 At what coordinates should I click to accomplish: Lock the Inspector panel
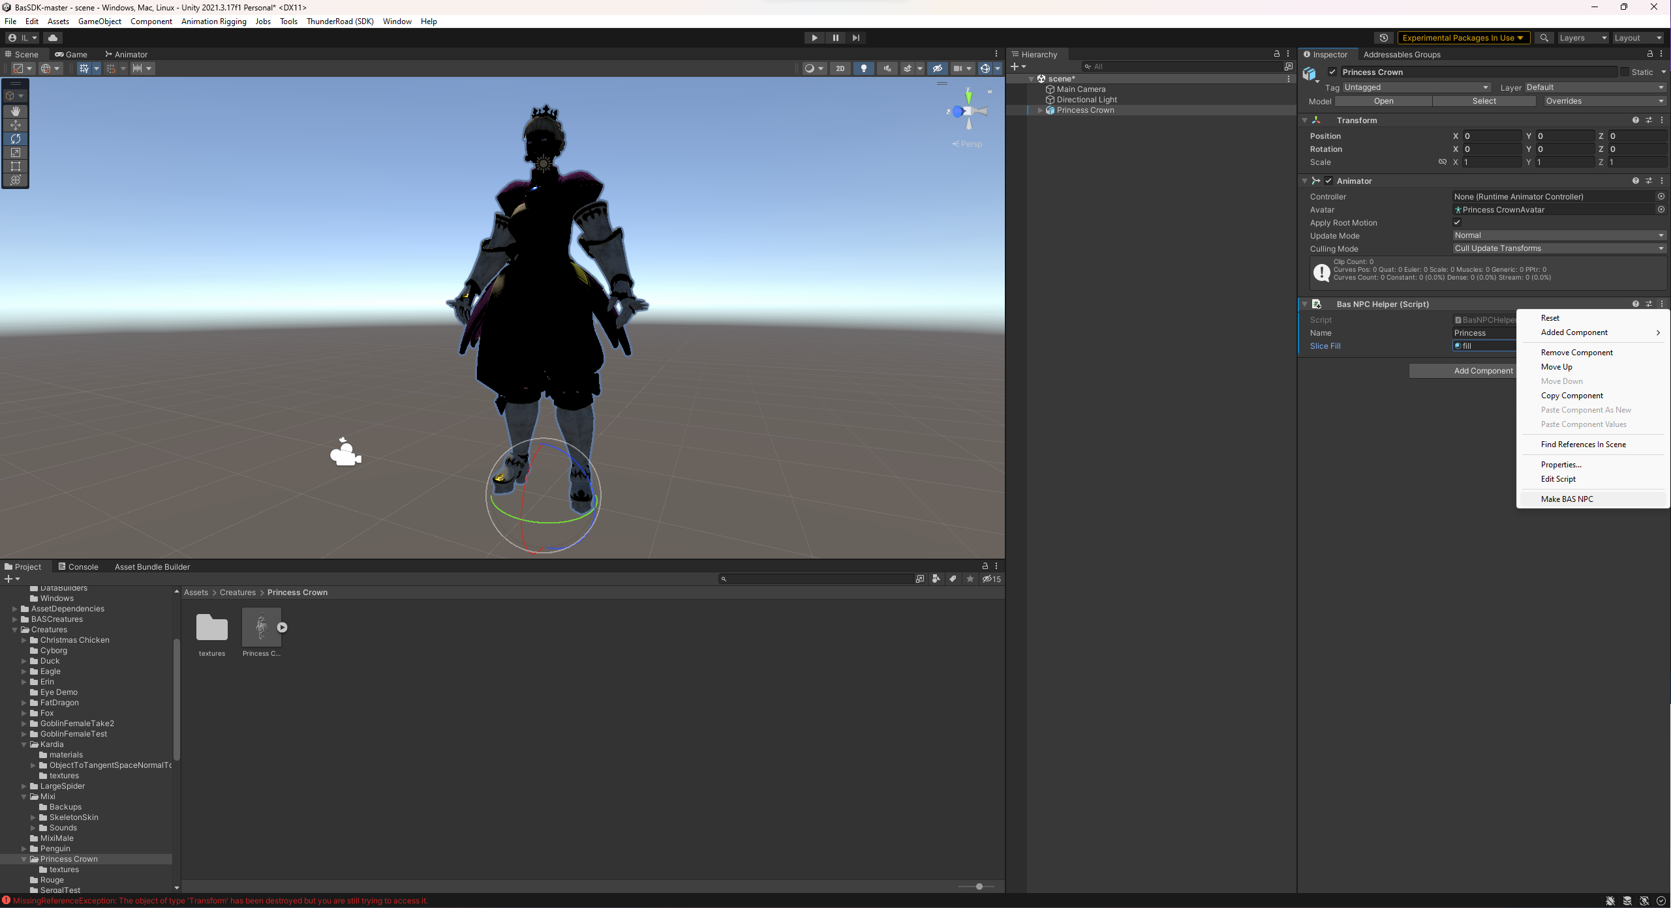[x=1650, y=54]
